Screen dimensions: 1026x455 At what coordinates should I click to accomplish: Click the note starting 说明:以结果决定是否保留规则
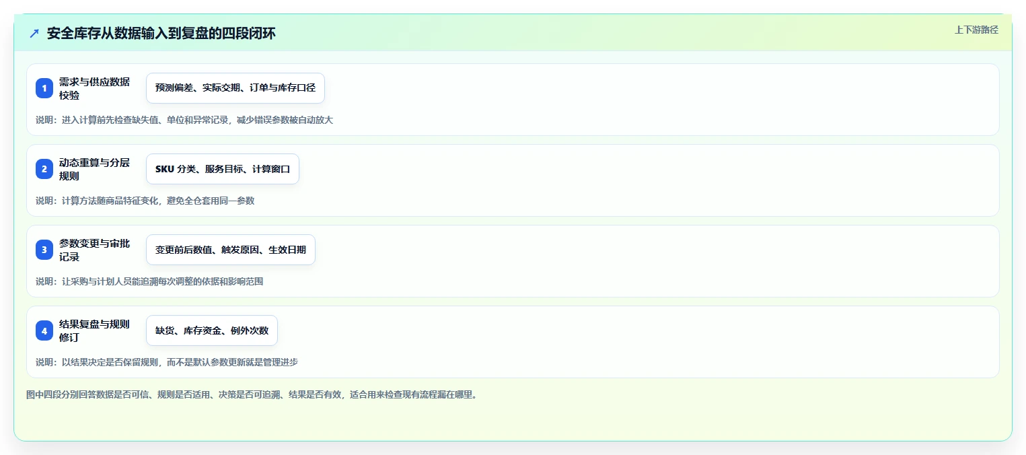(167, 362)
